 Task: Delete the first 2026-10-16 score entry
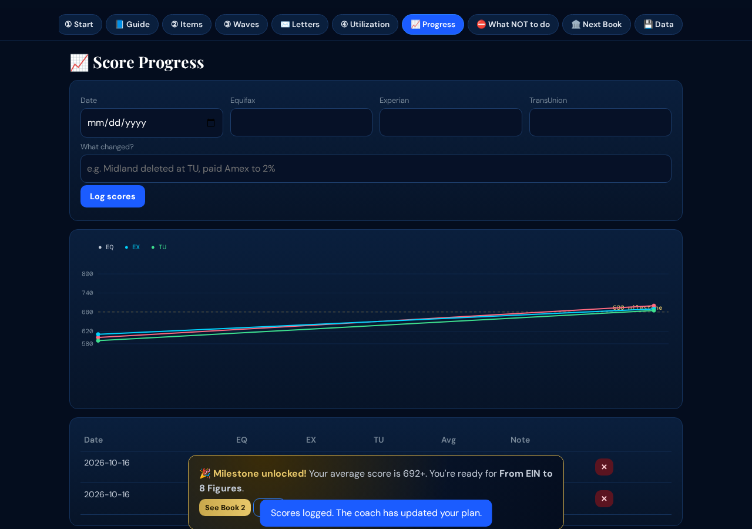(x=604, y=467)
